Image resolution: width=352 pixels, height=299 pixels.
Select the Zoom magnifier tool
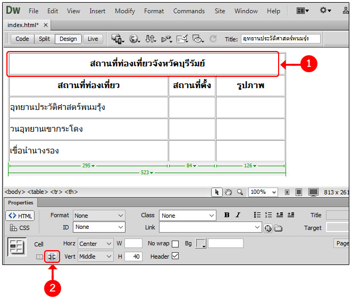[x=240, y=192]
